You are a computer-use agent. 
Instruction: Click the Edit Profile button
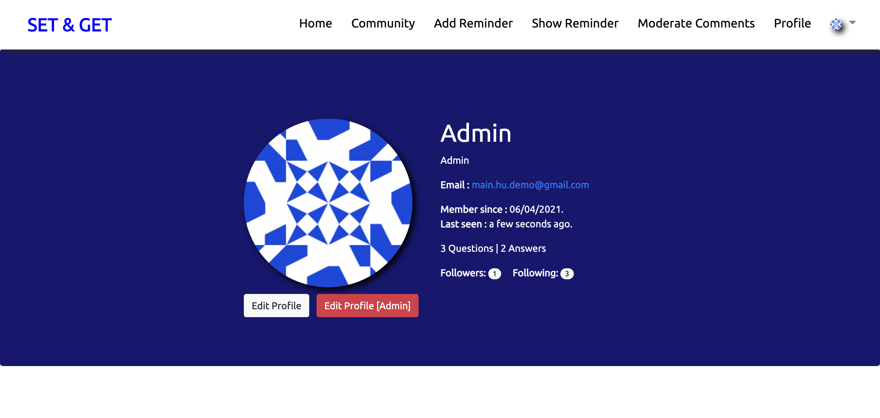276,305
